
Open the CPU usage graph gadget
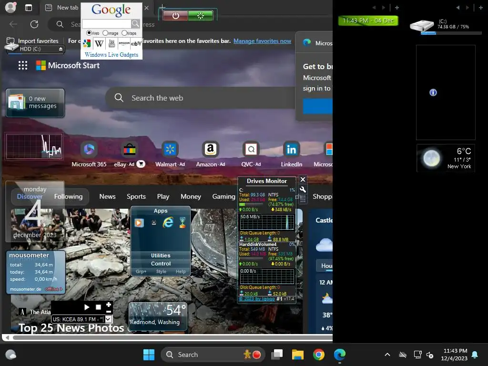pyautogui.click(x=34, y=146)
